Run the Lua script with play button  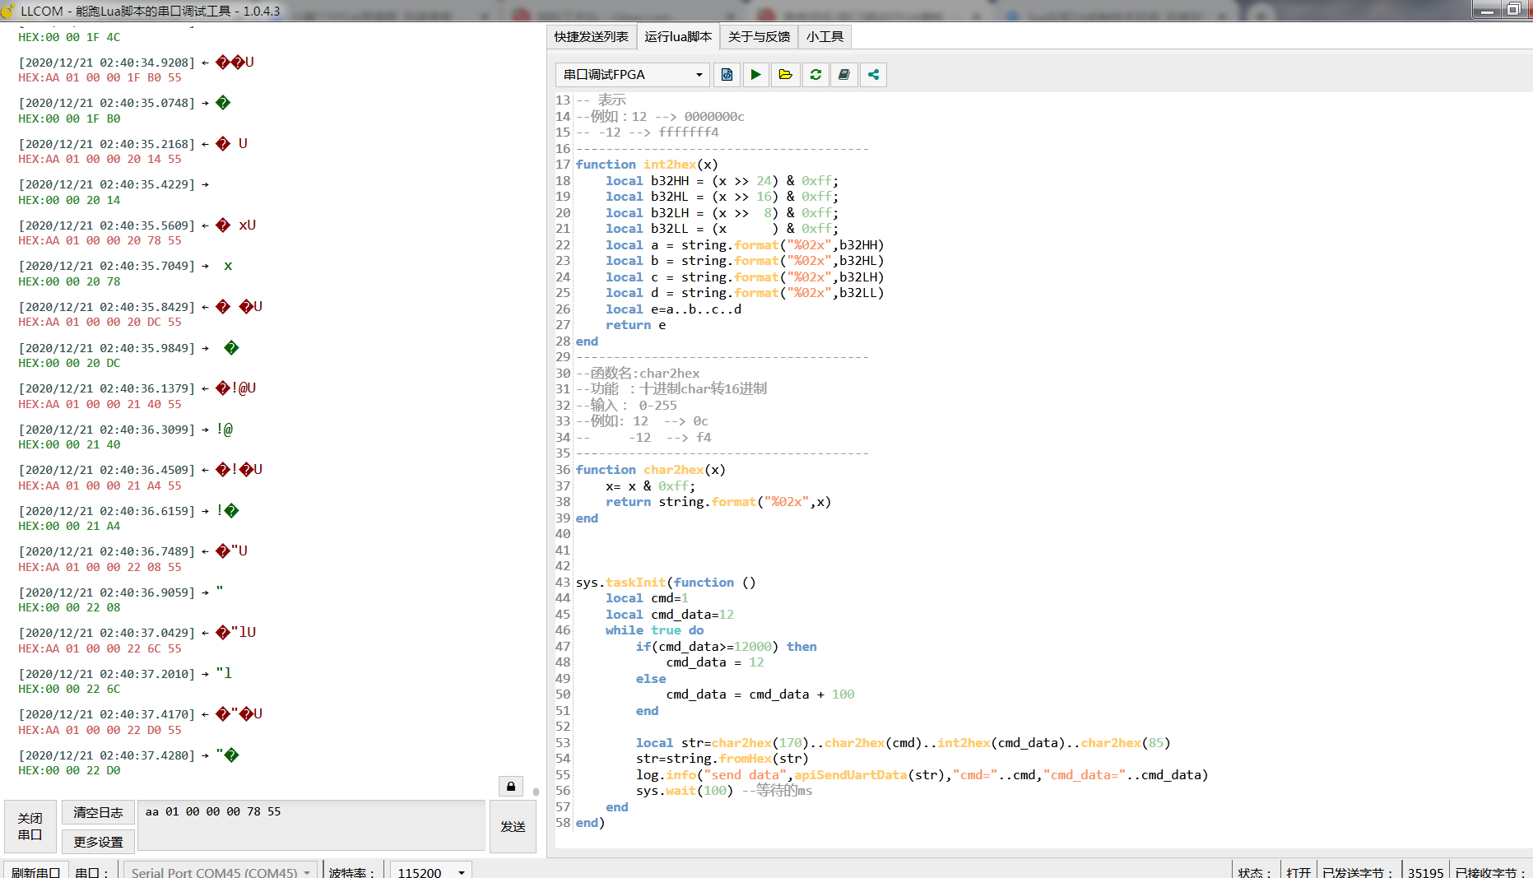point(755,75)
